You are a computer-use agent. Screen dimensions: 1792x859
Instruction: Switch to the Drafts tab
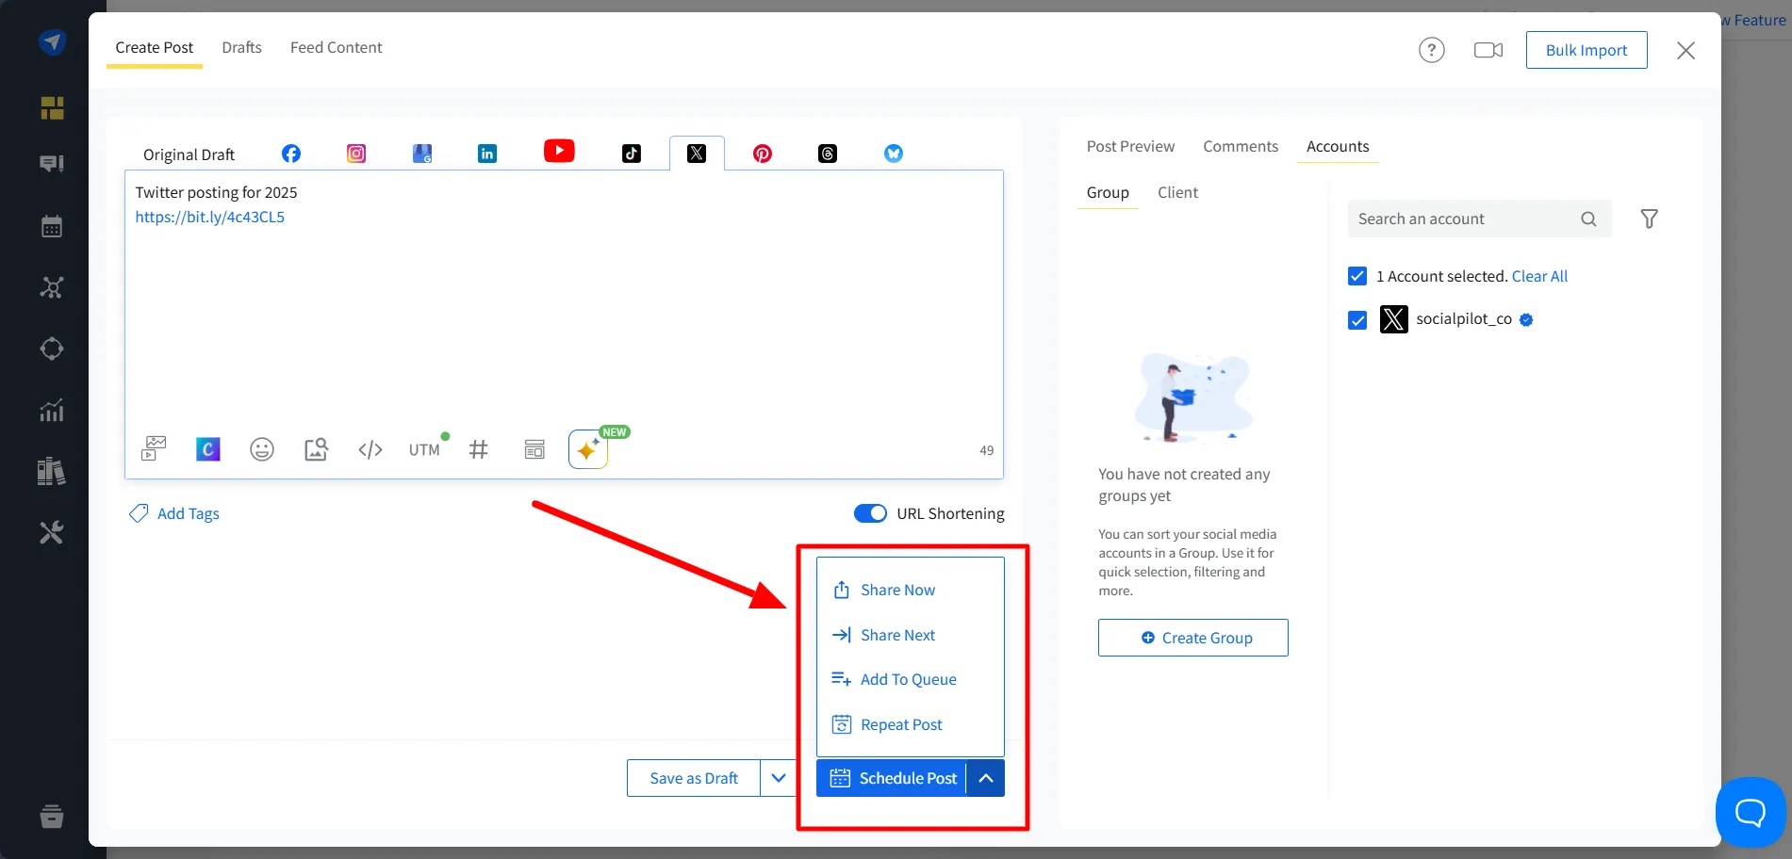241,47
